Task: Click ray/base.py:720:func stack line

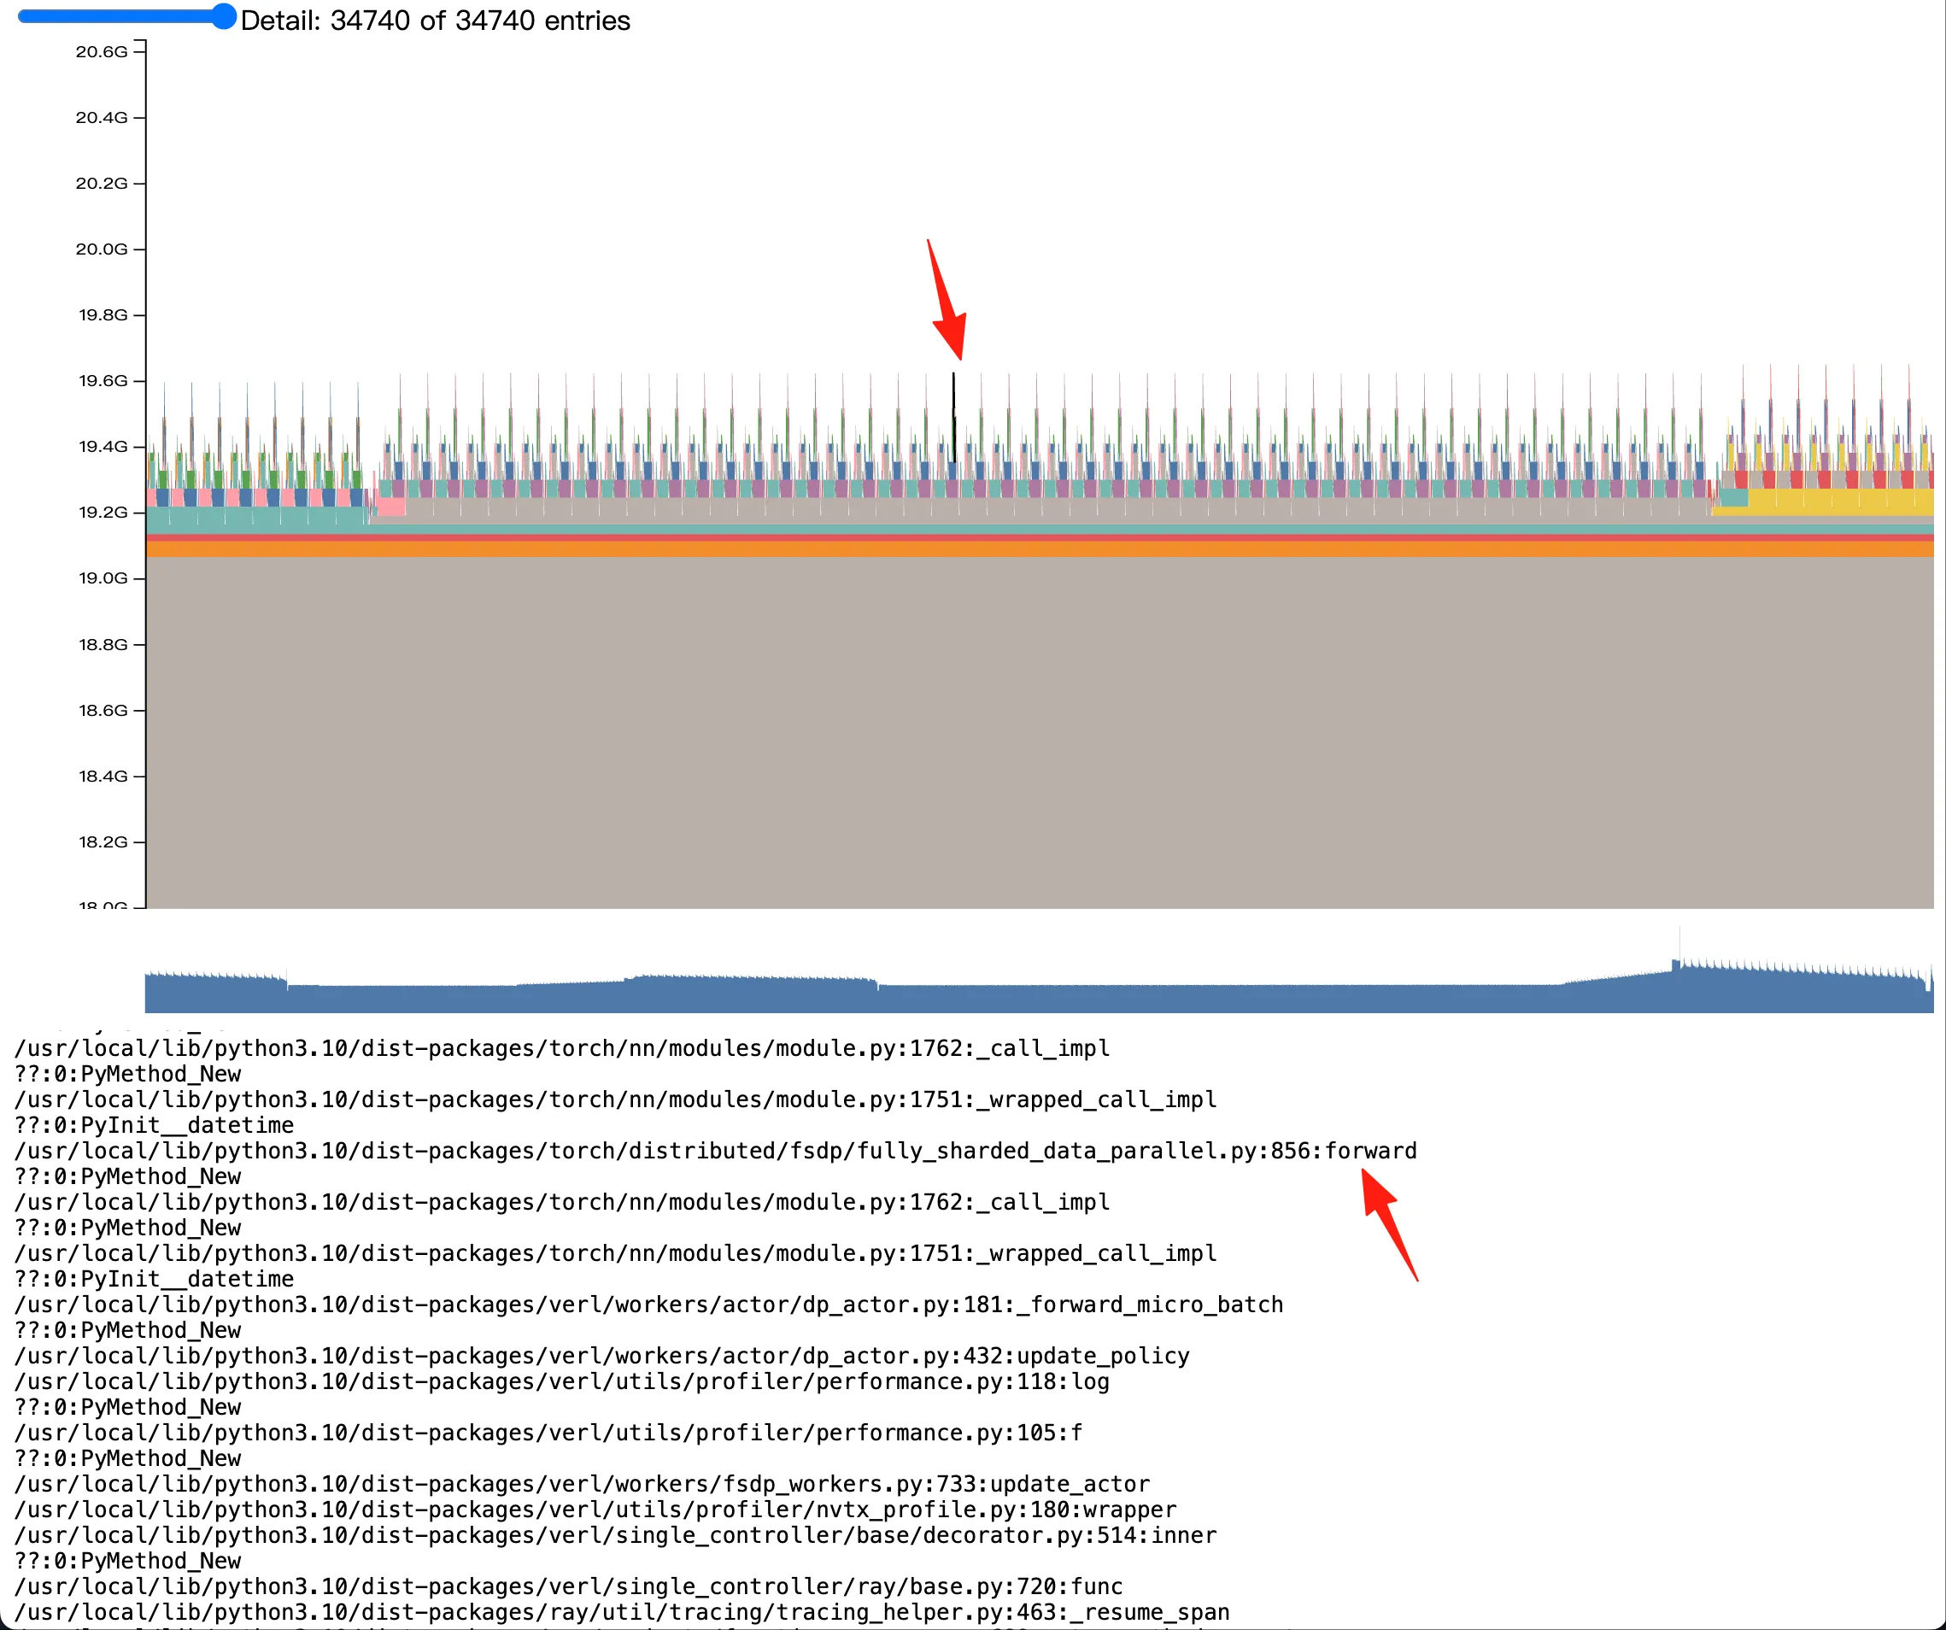Action: click(568, 1586)
